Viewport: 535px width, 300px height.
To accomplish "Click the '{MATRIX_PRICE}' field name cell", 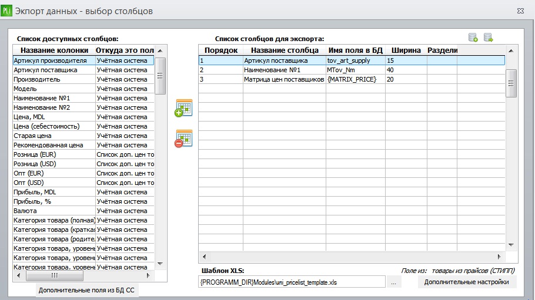I will click(356, 79).
